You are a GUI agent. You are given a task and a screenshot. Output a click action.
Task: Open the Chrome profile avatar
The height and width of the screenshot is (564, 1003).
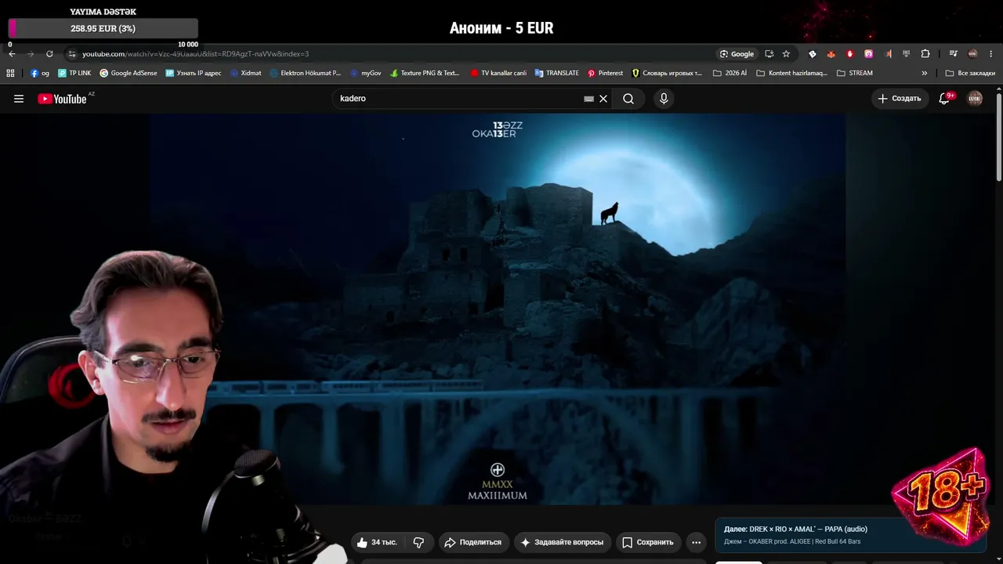coord(972,54)
